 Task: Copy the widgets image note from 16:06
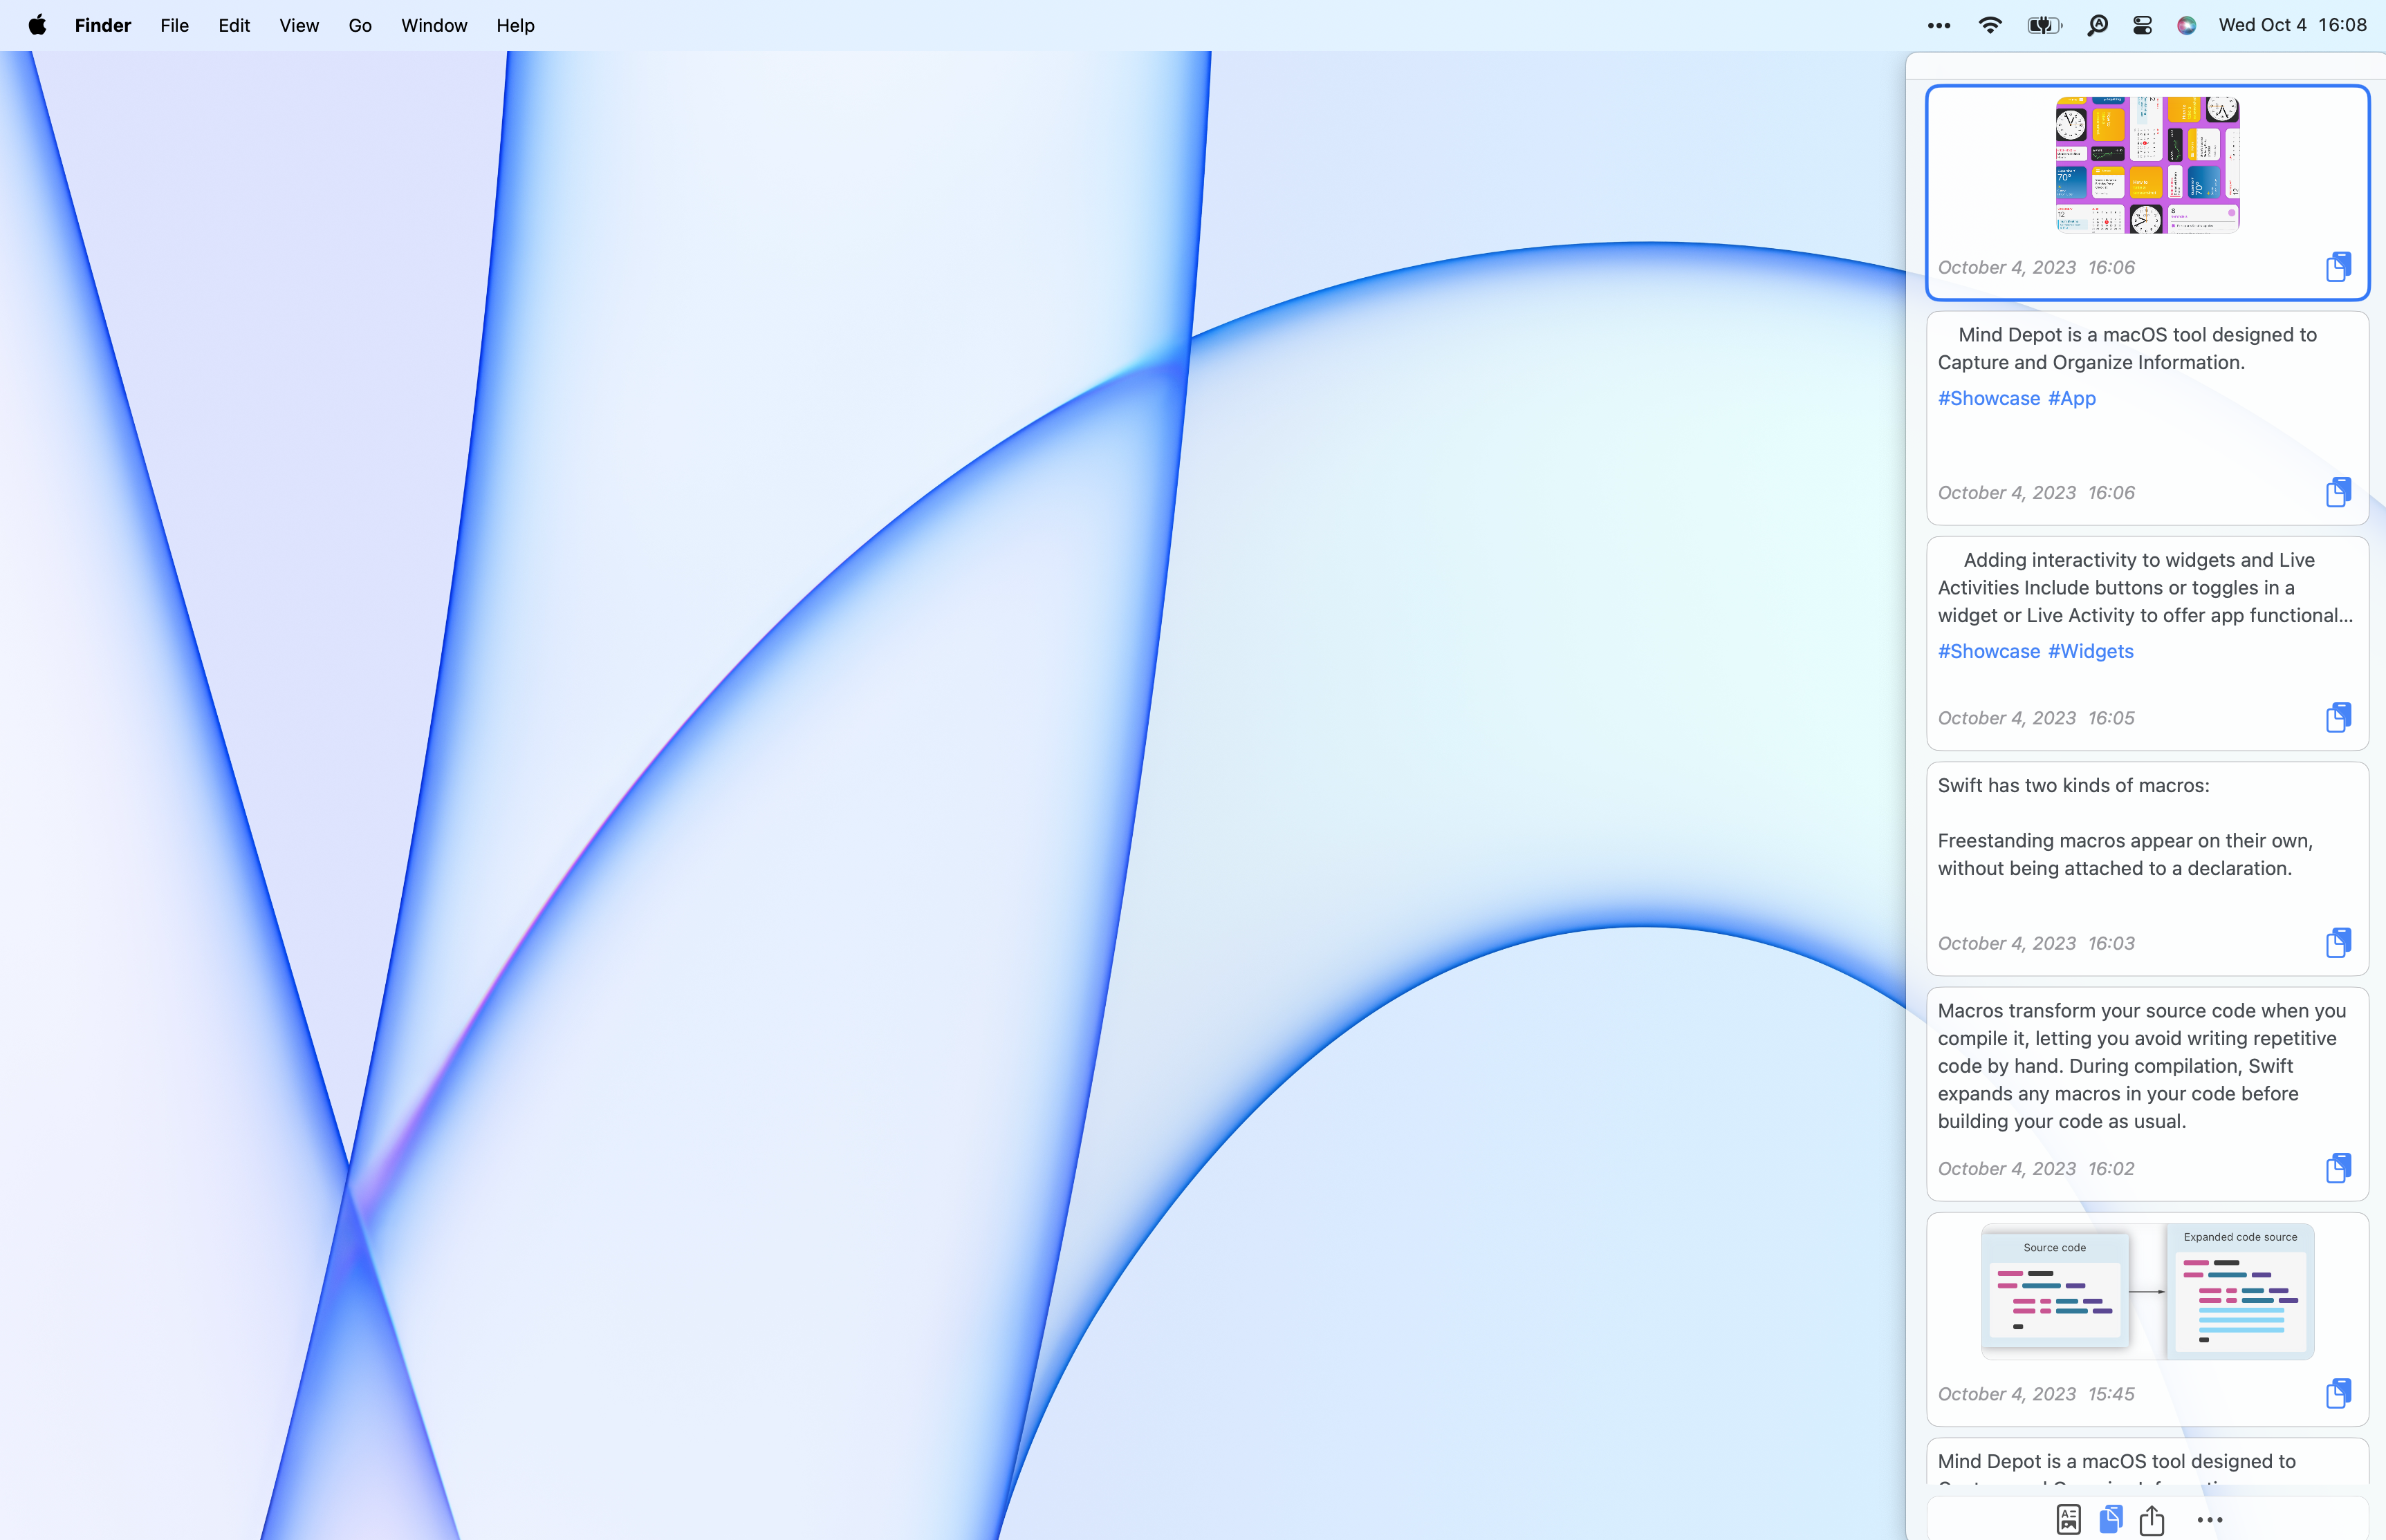[2338, 267]
